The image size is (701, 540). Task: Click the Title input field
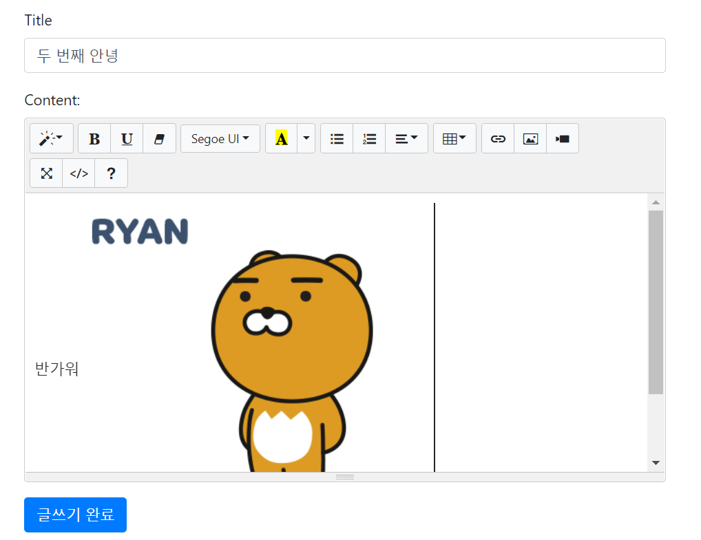[x=345, y=56]
